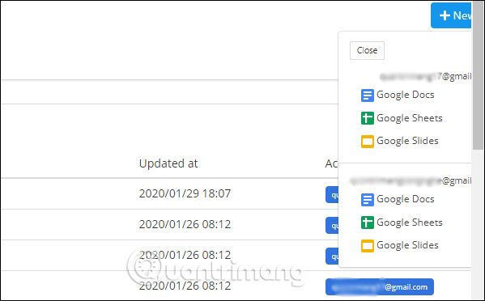Click Google Docs icon under second account

(x=367, y=200)
